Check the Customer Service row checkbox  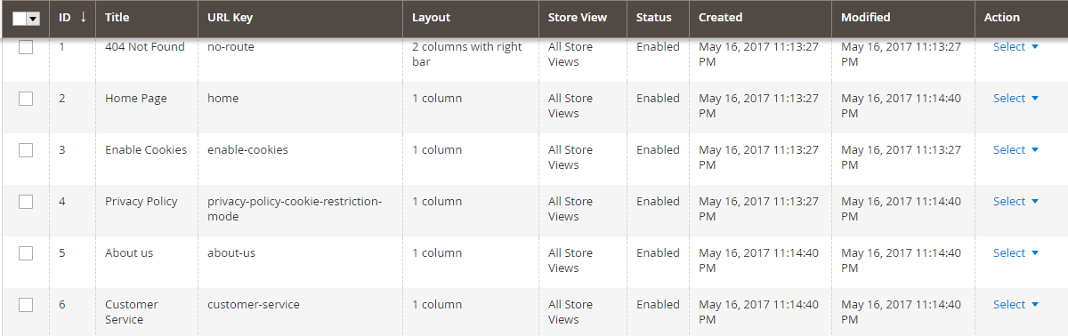pos(26,305)
